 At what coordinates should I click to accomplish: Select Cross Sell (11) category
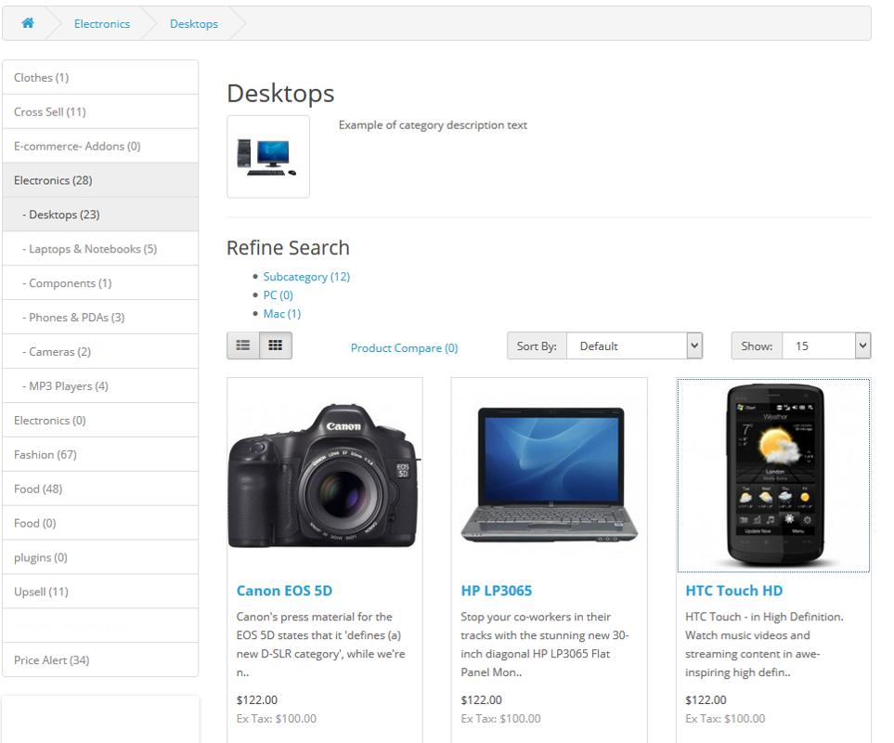click(100, 111)
